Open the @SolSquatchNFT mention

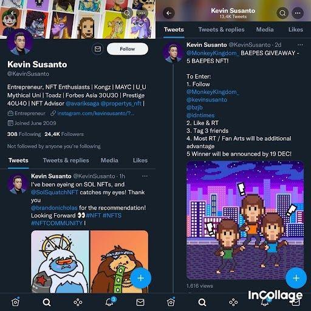(x=54, y=193)
